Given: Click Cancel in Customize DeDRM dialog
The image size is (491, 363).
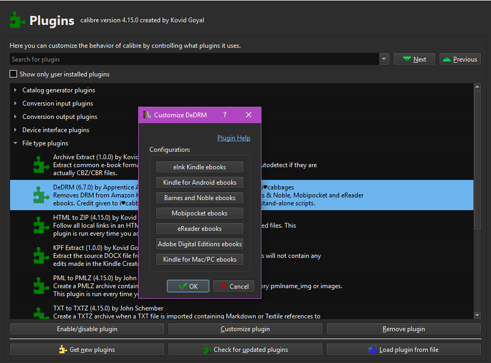Looking at the screenshot, I should (x=234, y=286).
